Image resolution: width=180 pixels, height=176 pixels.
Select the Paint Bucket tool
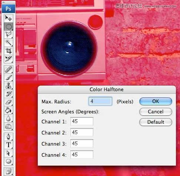(x=9, y=110)
